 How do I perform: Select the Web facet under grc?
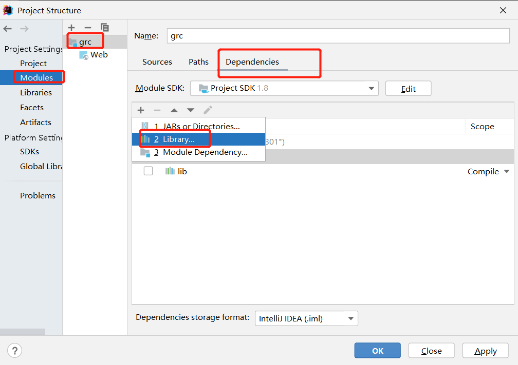click(94, 55)
